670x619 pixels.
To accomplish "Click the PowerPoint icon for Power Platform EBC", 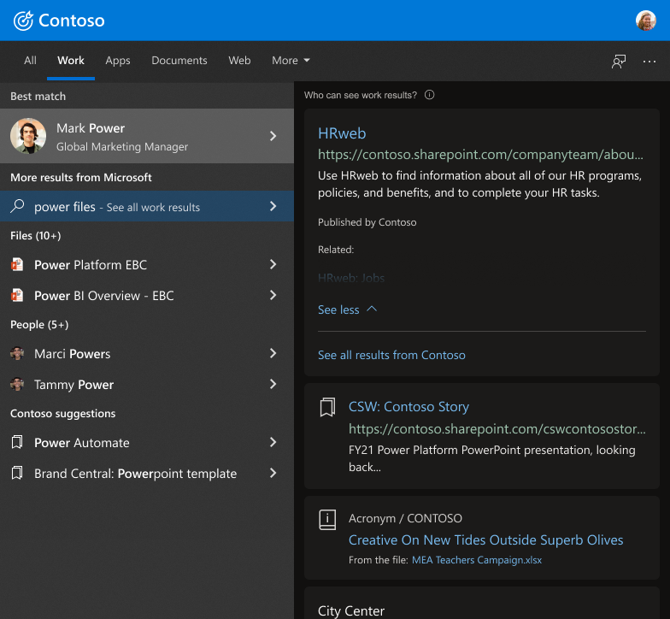I will [17, 265].
